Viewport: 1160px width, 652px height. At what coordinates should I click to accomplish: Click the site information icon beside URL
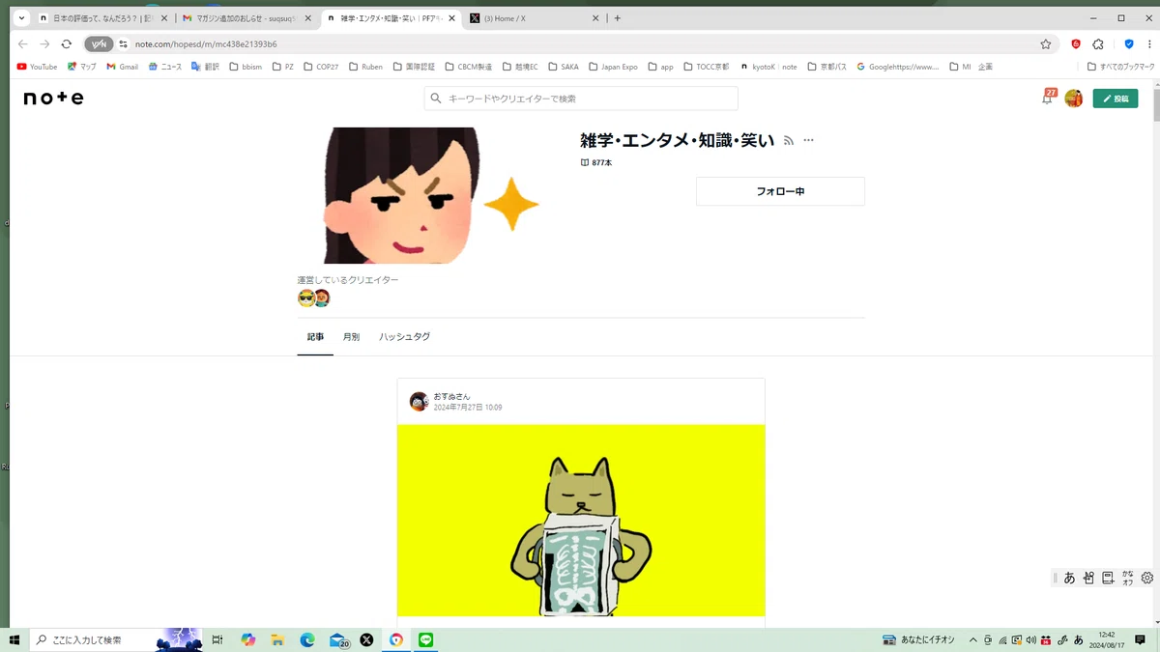click(x=124, y=44)
